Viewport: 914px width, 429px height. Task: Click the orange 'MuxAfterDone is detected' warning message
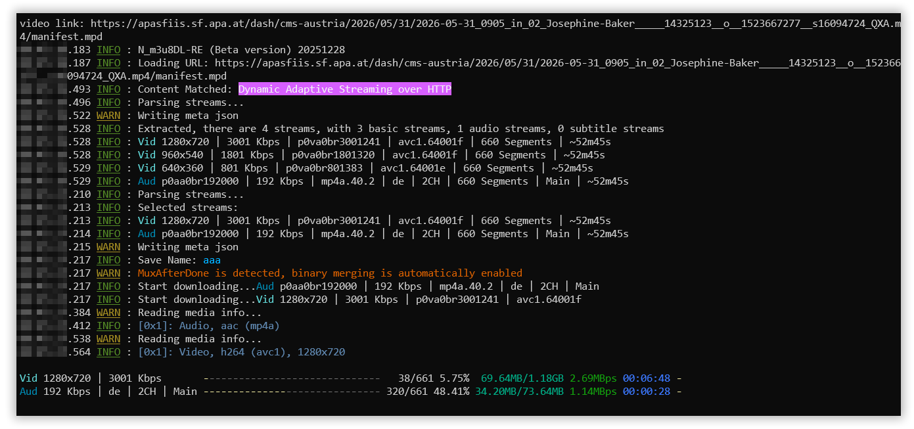click(x=330, y=273)
